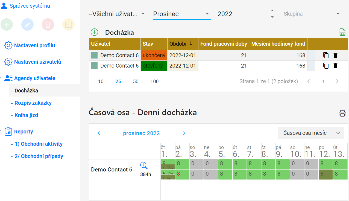Open the Prosinec month dropdown
The height and width of the screenshot is (201, 349).
[182, 14]
